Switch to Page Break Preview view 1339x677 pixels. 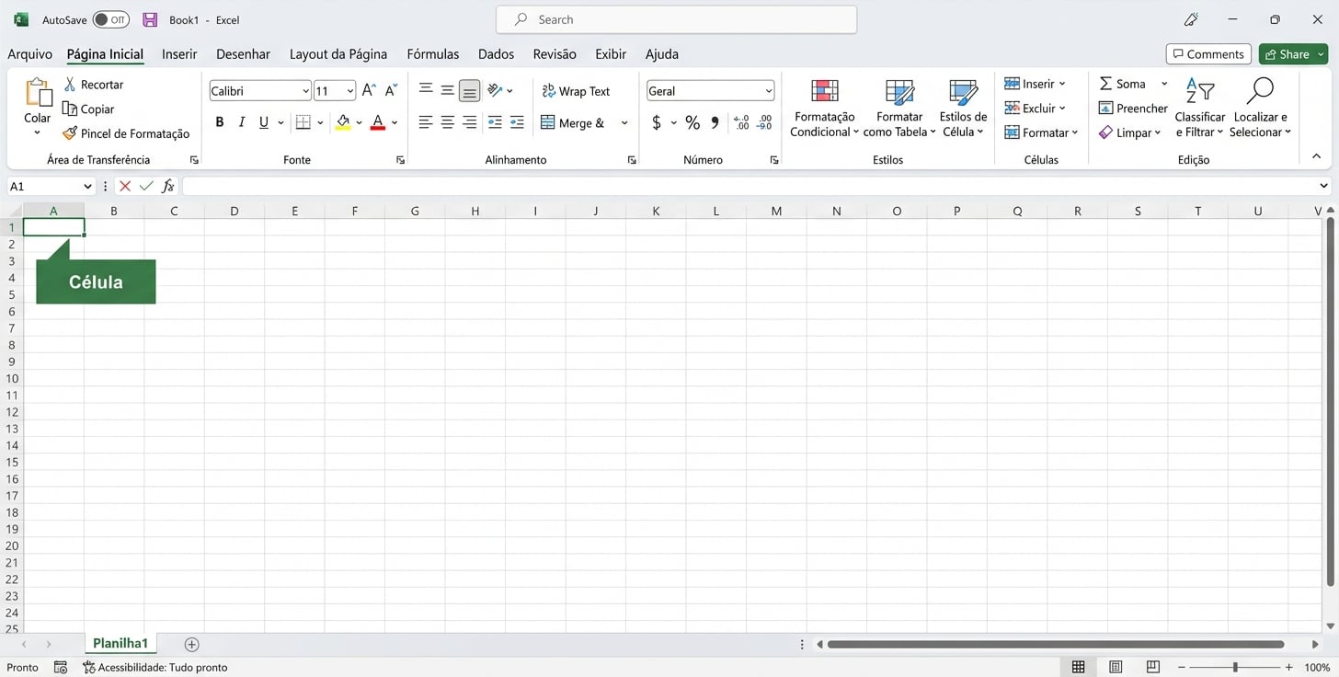(x=1152, y=667)
